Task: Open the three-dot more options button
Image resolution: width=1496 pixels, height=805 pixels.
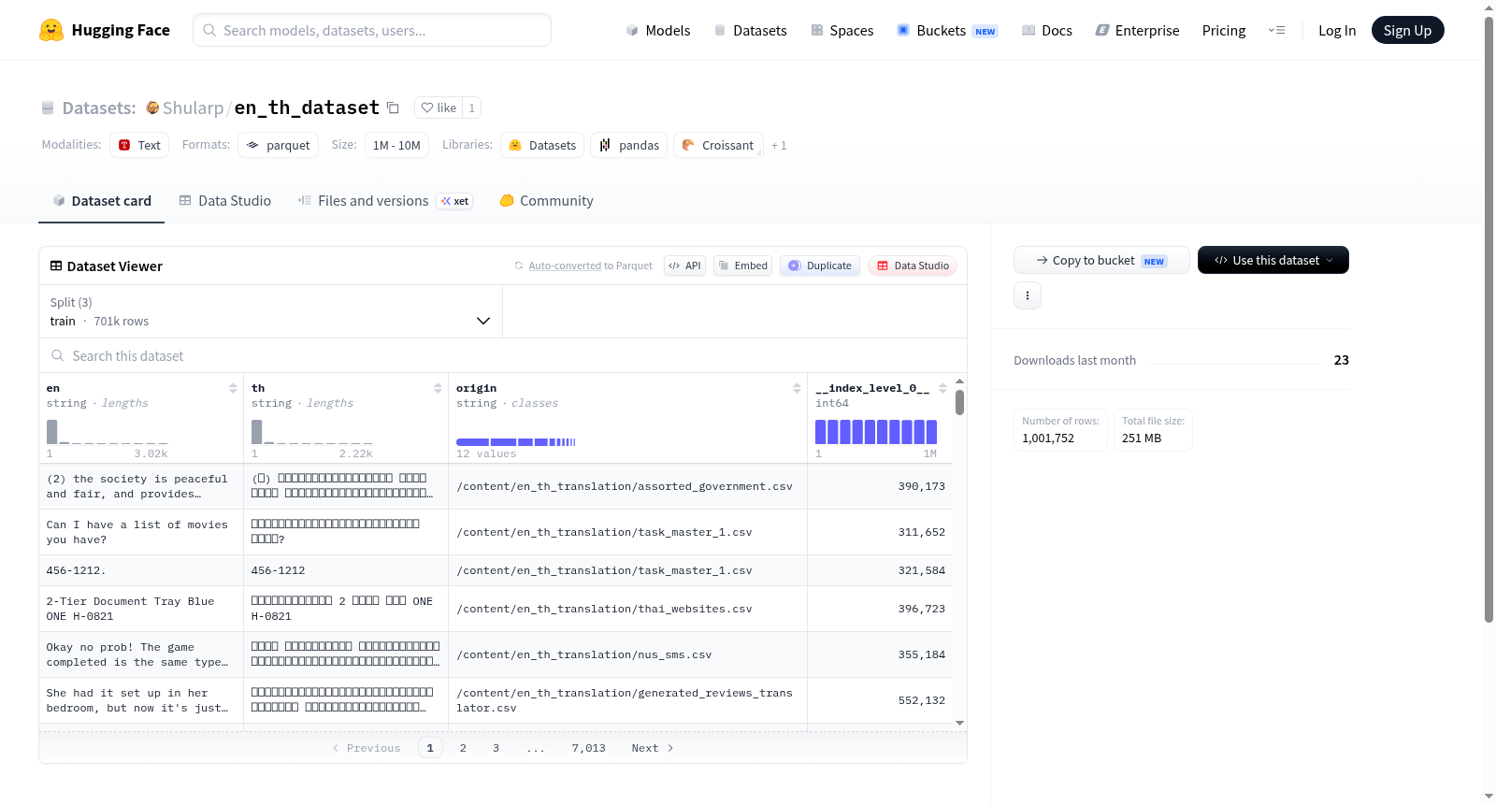Action: [1028, 295]
